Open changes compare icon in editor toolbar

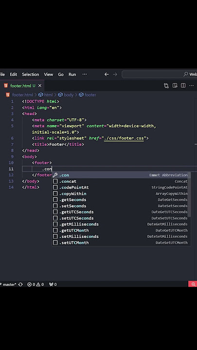coord(166,86)
